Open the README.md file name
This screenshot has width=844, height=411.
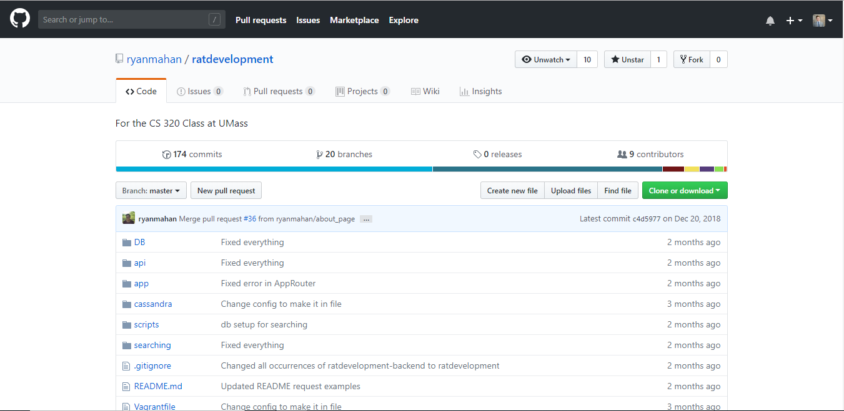coord(158,386)
